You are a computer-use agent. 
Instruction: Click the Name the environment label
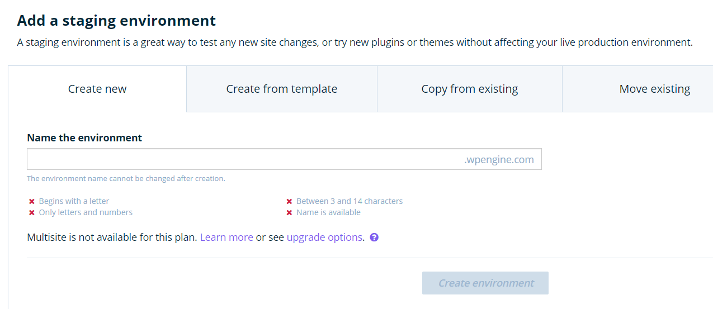click(x=84, y=137)
